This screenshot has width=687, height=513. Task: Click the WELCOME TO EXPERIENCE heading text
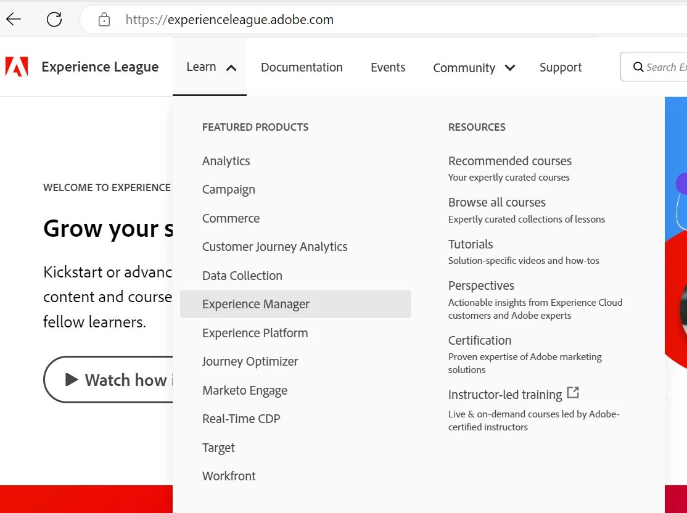point(107,187)
